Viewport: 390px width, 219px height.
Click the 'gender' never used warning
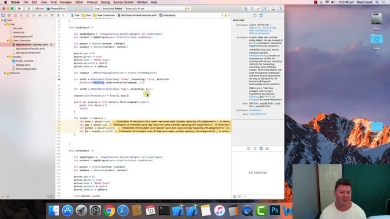pyautogui.click(x=174, y=128)
